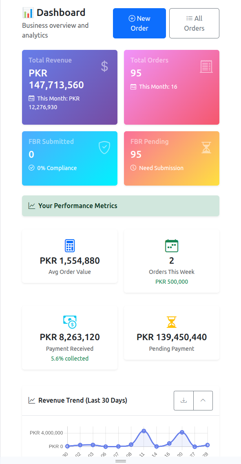
Task: Click the hourglass icon on FBR Pending card
Action: tap(206, 148)
